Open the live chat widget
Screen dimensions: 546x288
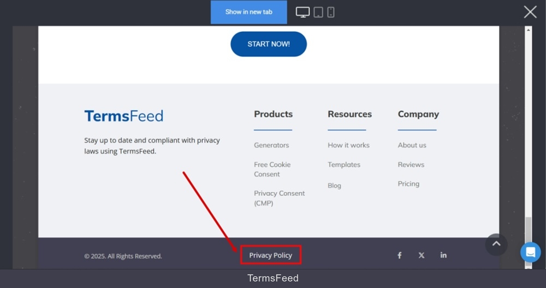[530, 252]
